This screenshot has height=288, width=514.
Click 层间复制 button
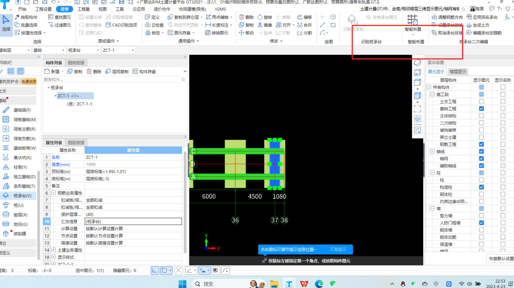click(x=117, y=72)
